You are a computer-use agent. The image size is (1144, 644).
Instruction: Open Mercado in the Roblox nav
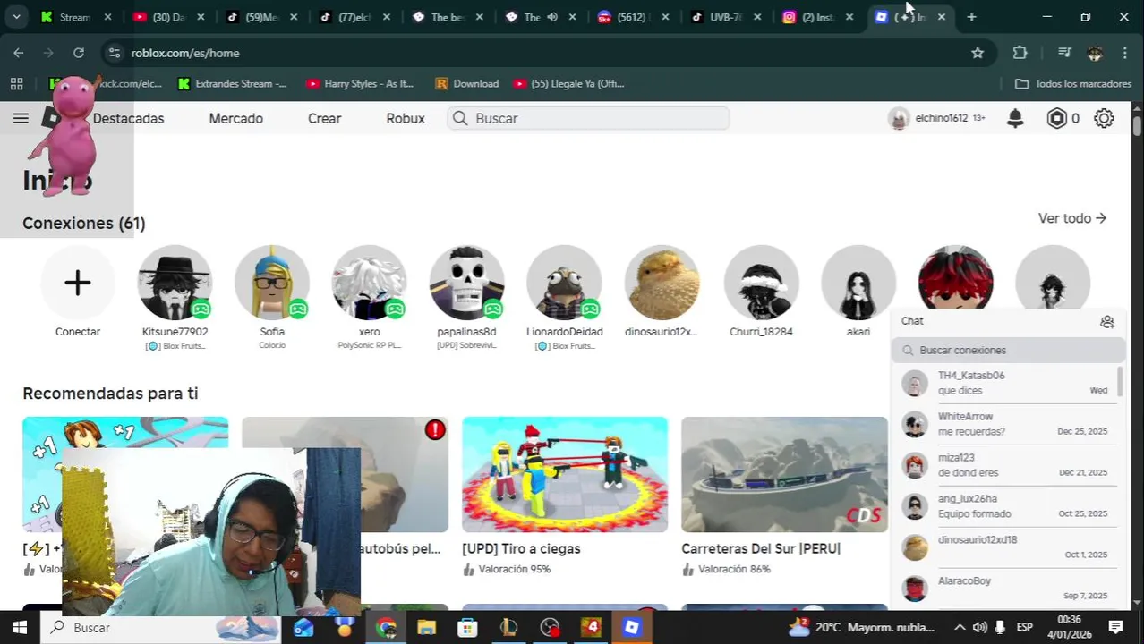[236, 118]
